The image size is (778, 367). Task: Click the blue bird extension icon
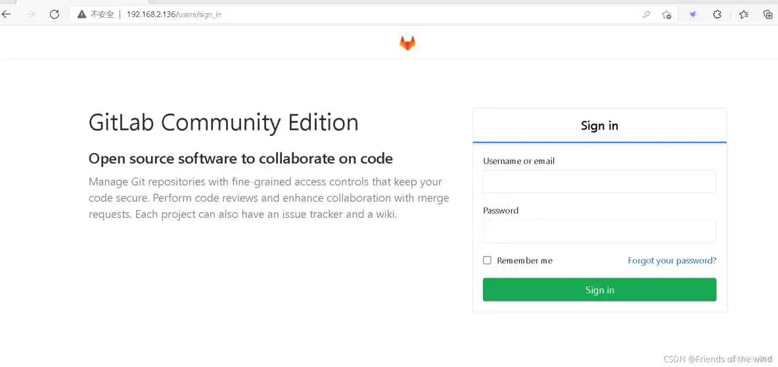tap(693, 14)
